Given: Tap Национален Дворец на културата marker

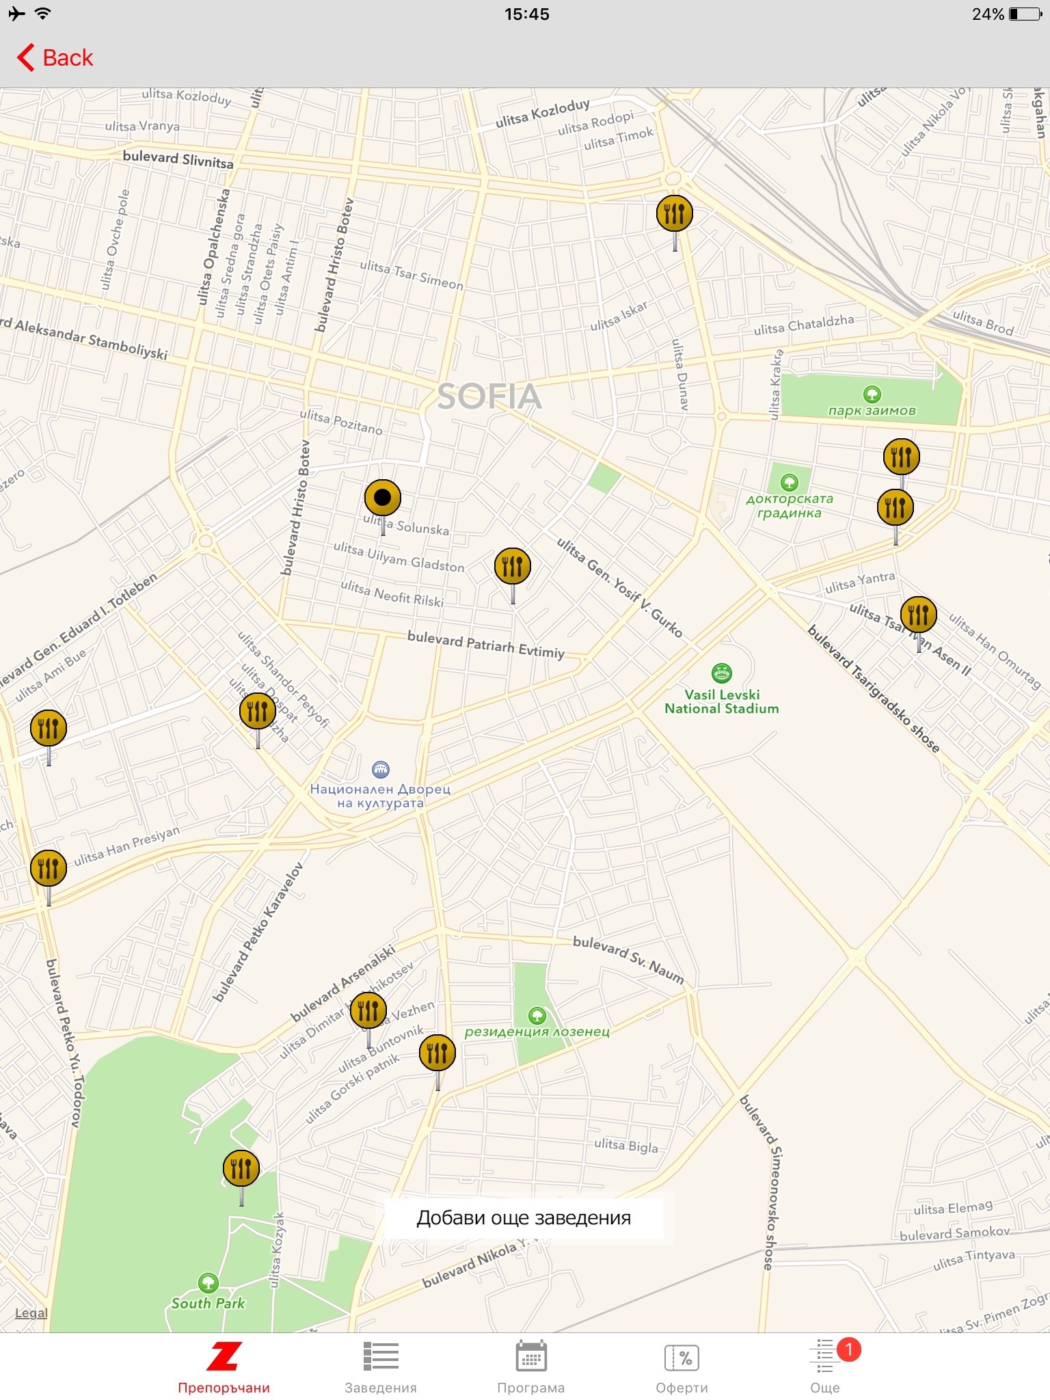Looking at the screenshot, I should click(381, 770).
